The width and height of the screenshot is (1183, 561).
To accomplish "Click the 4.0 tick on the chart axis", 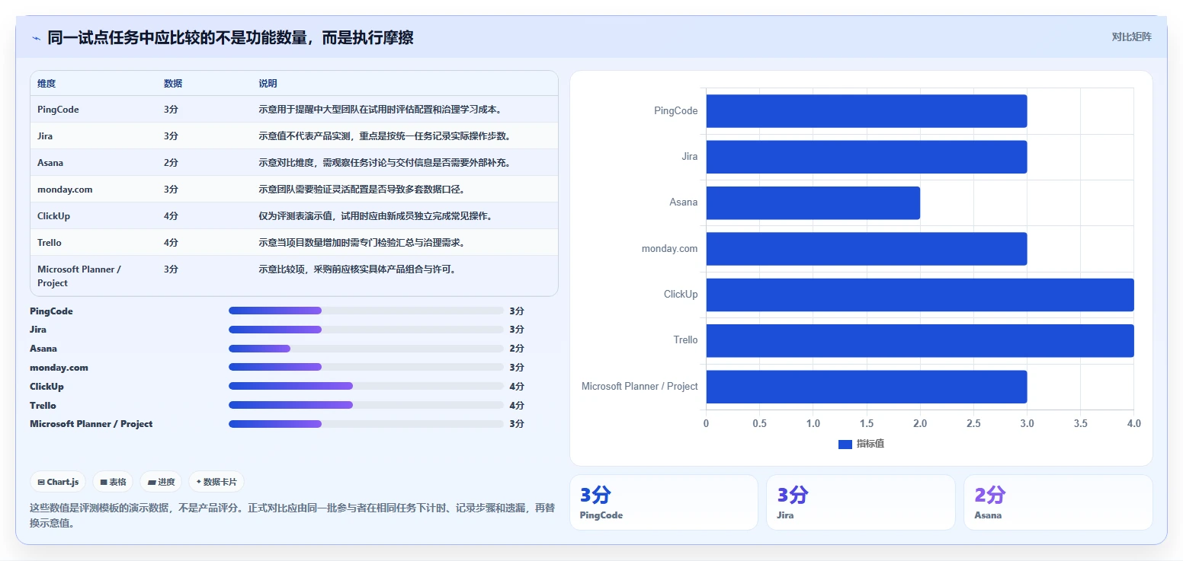I will pyautogui.click(x=1133, y=423).
